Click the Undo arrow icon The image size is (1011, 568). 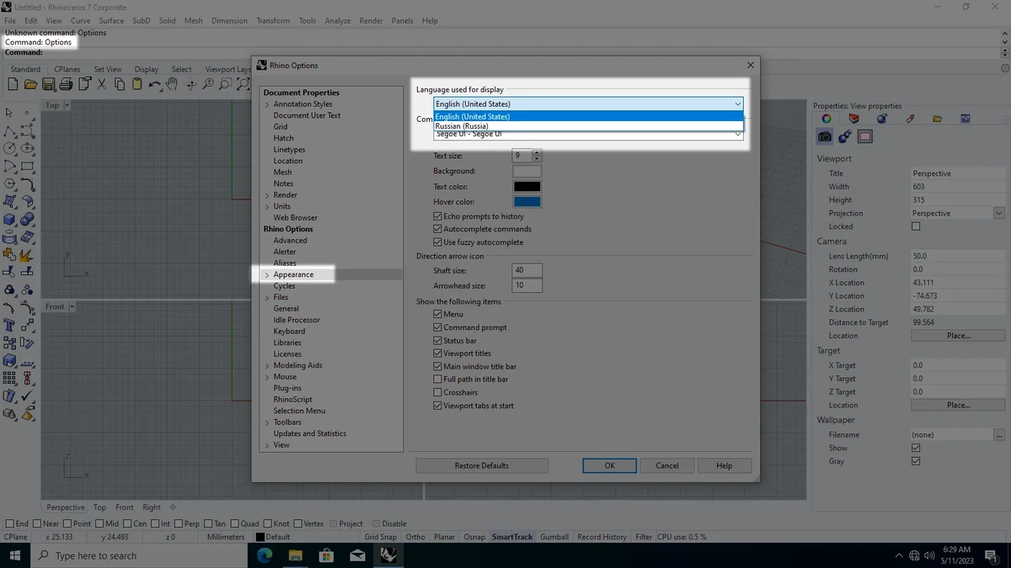[154, 84]
